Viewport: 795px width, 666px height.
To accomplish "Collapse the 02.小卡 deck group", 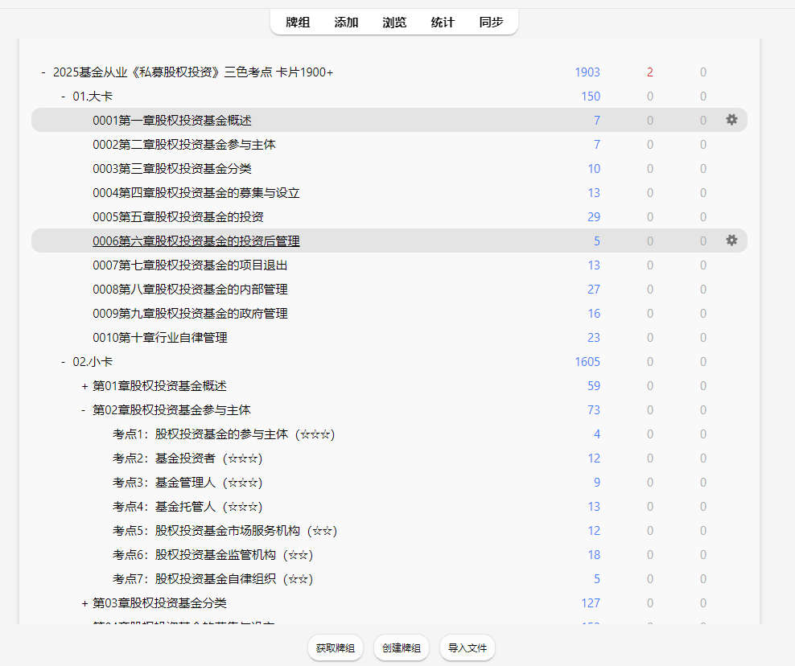I will point(64,362).
